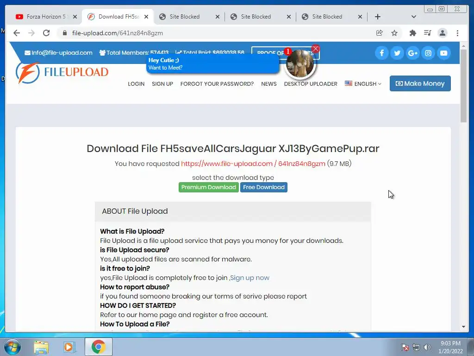Click FORGOT YOUR PASSWORD? link
This screenshot has height=356, width=474.
tap(217, 84)
